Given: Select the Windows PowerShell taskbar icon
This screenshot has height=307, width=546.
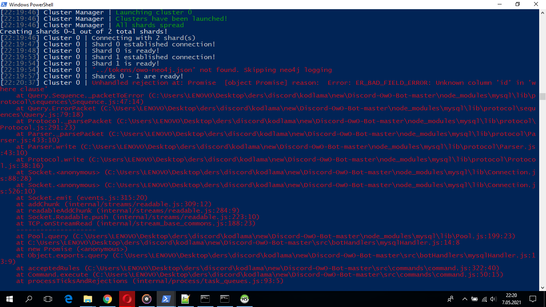Looking at the screenshot, I should click(166, 299).
